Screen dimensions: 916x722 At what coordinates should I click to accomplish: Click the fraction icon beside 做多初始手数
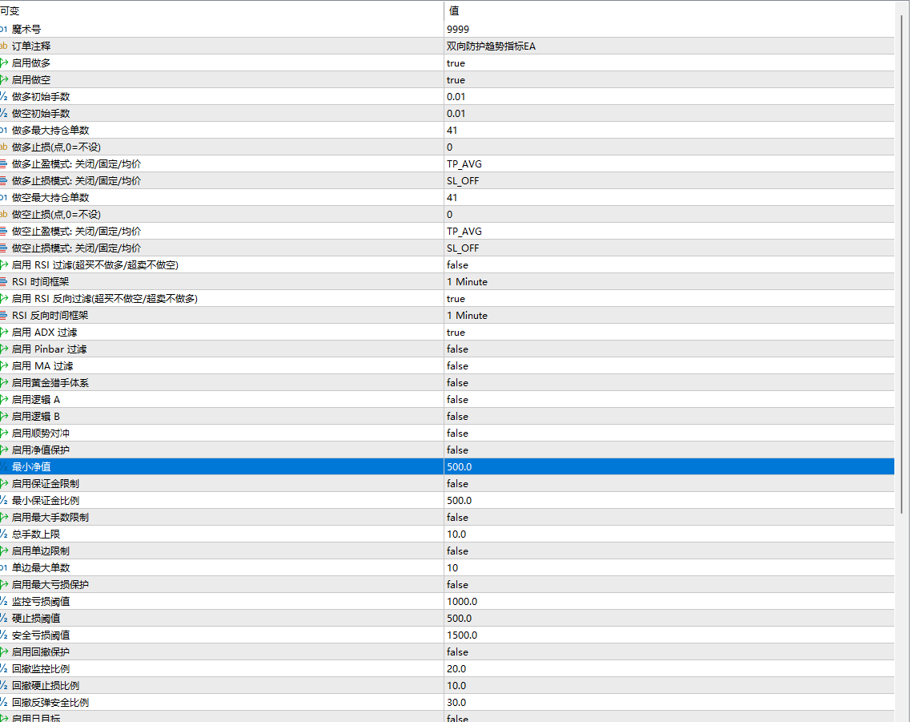tap(3, 96)
